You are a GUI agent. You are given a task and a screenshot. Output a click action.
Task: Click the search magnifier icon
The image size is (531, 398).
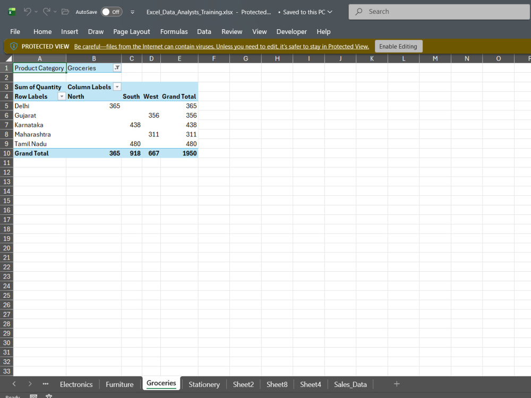coord(358,12)
